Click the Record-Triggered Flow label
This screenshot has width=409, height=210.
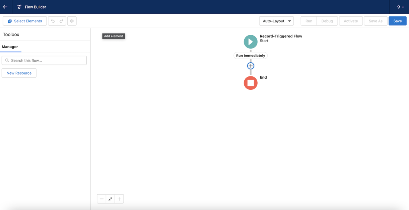(281, 36)
